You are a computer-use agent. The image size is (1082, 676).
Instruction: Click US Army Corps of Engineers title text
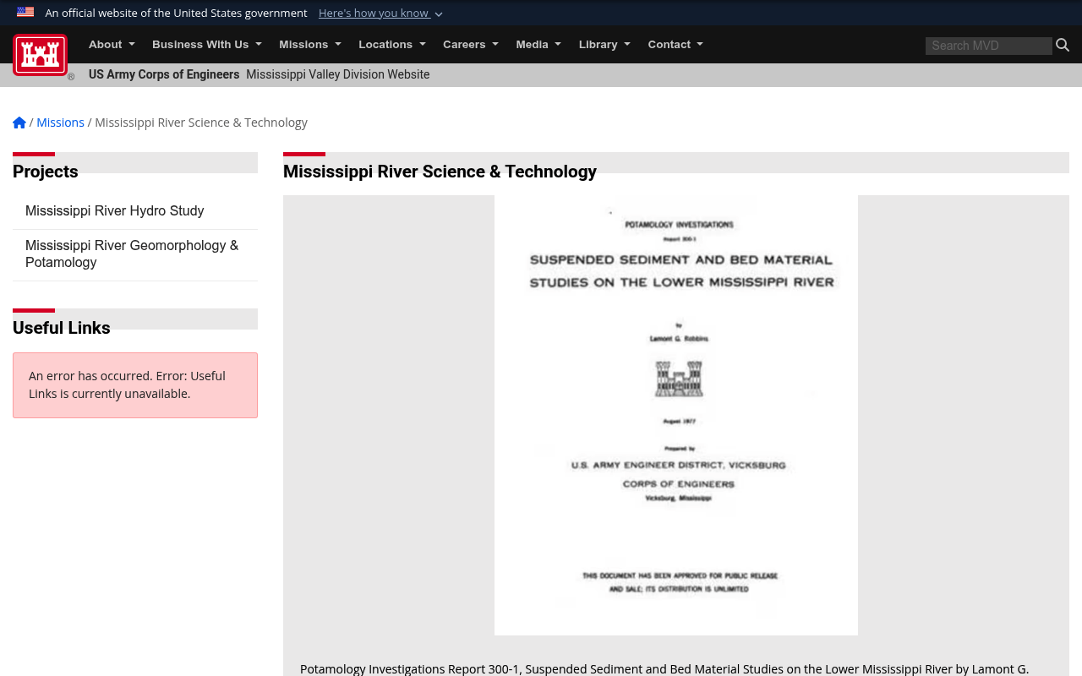(x=164, y=74)
